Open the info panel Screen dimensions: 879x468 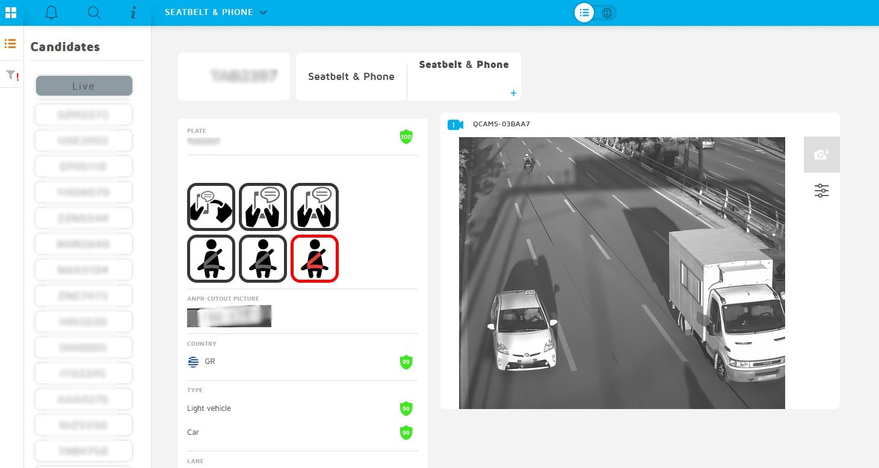134,12
